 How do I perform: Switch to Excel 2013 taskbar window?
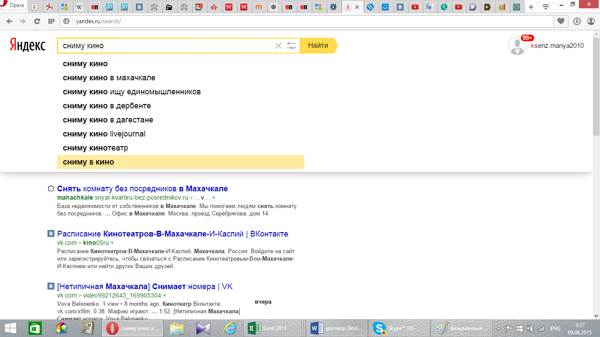(x=273, y=328)
